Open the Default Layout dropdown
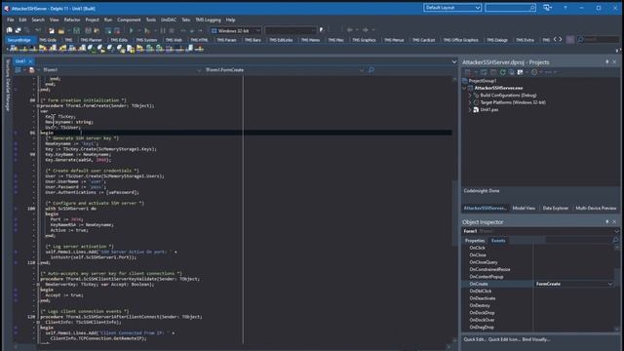The image size is (624, 351). (477, 8)
